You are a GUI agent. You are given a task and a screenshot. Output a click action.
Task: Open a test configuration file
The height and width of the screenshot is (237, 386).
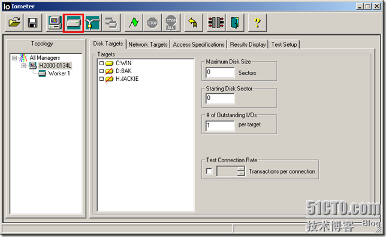click(14, 23)
